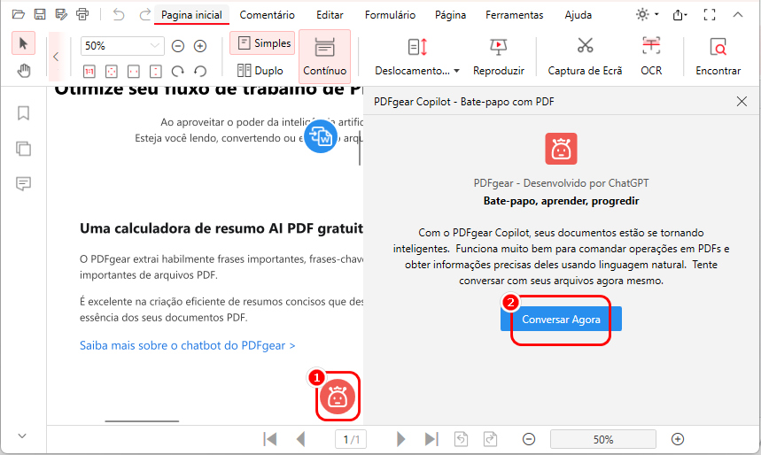
Task: Save the document with the floppy disk icon
Action: [40, 14]
